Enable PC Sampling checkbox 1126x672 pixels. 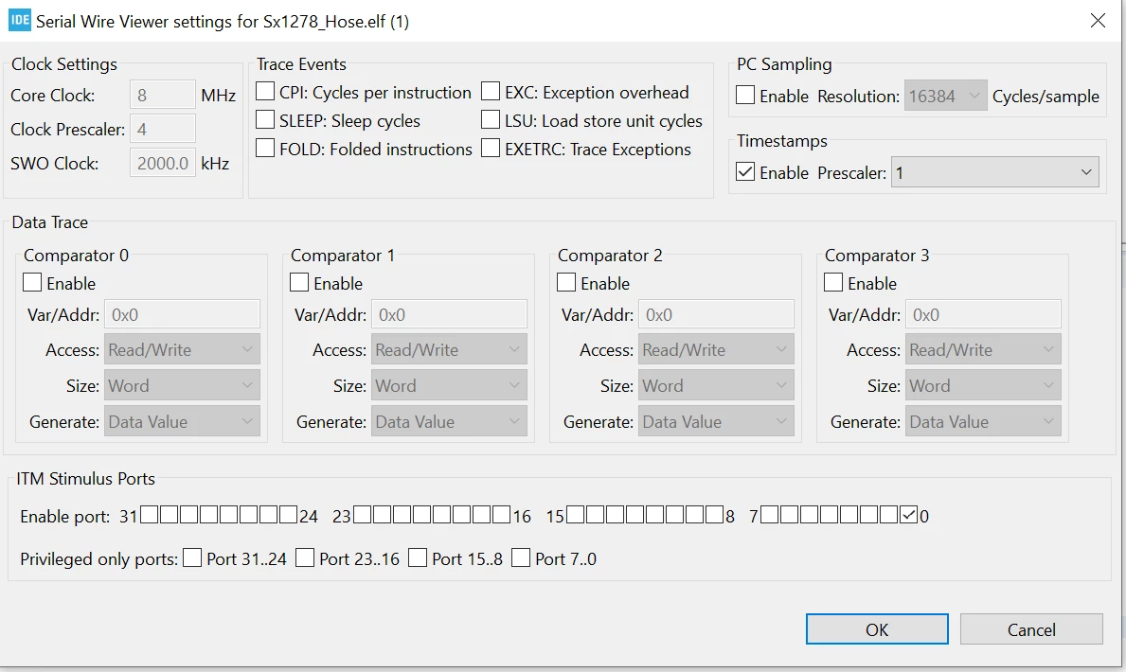pos(745,95)
